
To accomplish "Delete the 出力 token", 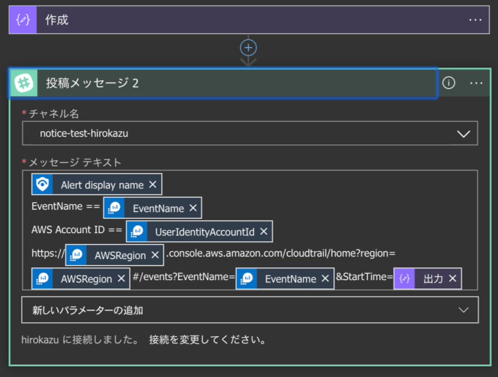I will (453, 279).
